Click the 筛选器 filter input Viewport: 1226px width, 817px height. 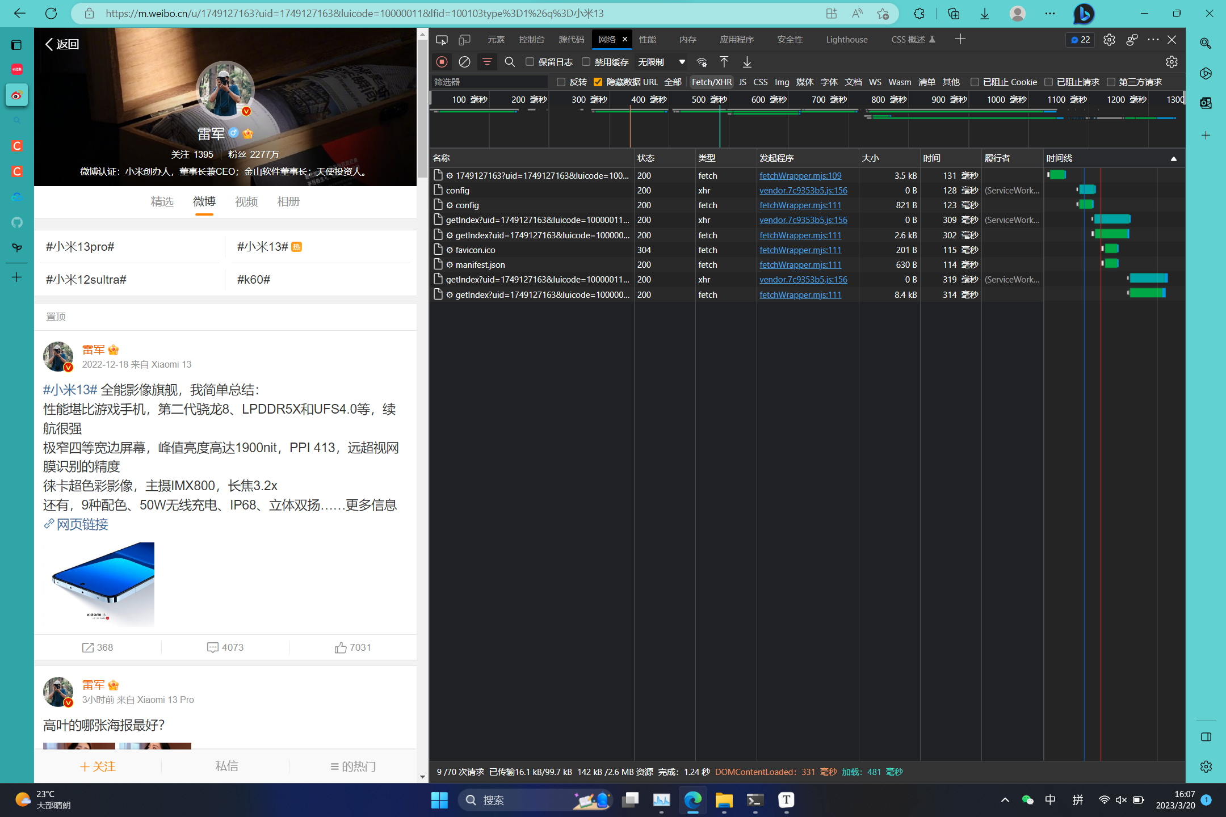click(489, 82)
